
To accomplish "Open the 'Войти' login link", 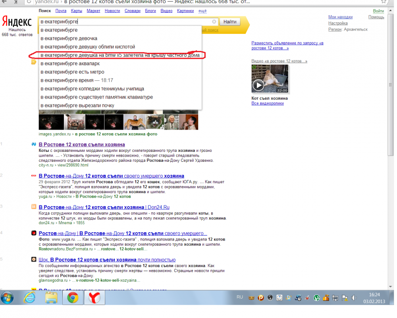I will (378, 11).
